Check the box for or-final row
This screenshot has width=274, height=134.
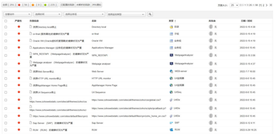[6, 34]
